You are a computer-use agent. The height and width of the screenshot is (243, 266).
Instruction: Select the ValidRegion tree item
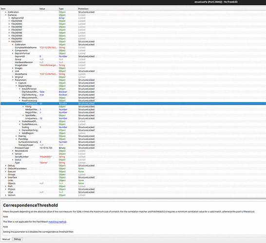coord(28,133)
